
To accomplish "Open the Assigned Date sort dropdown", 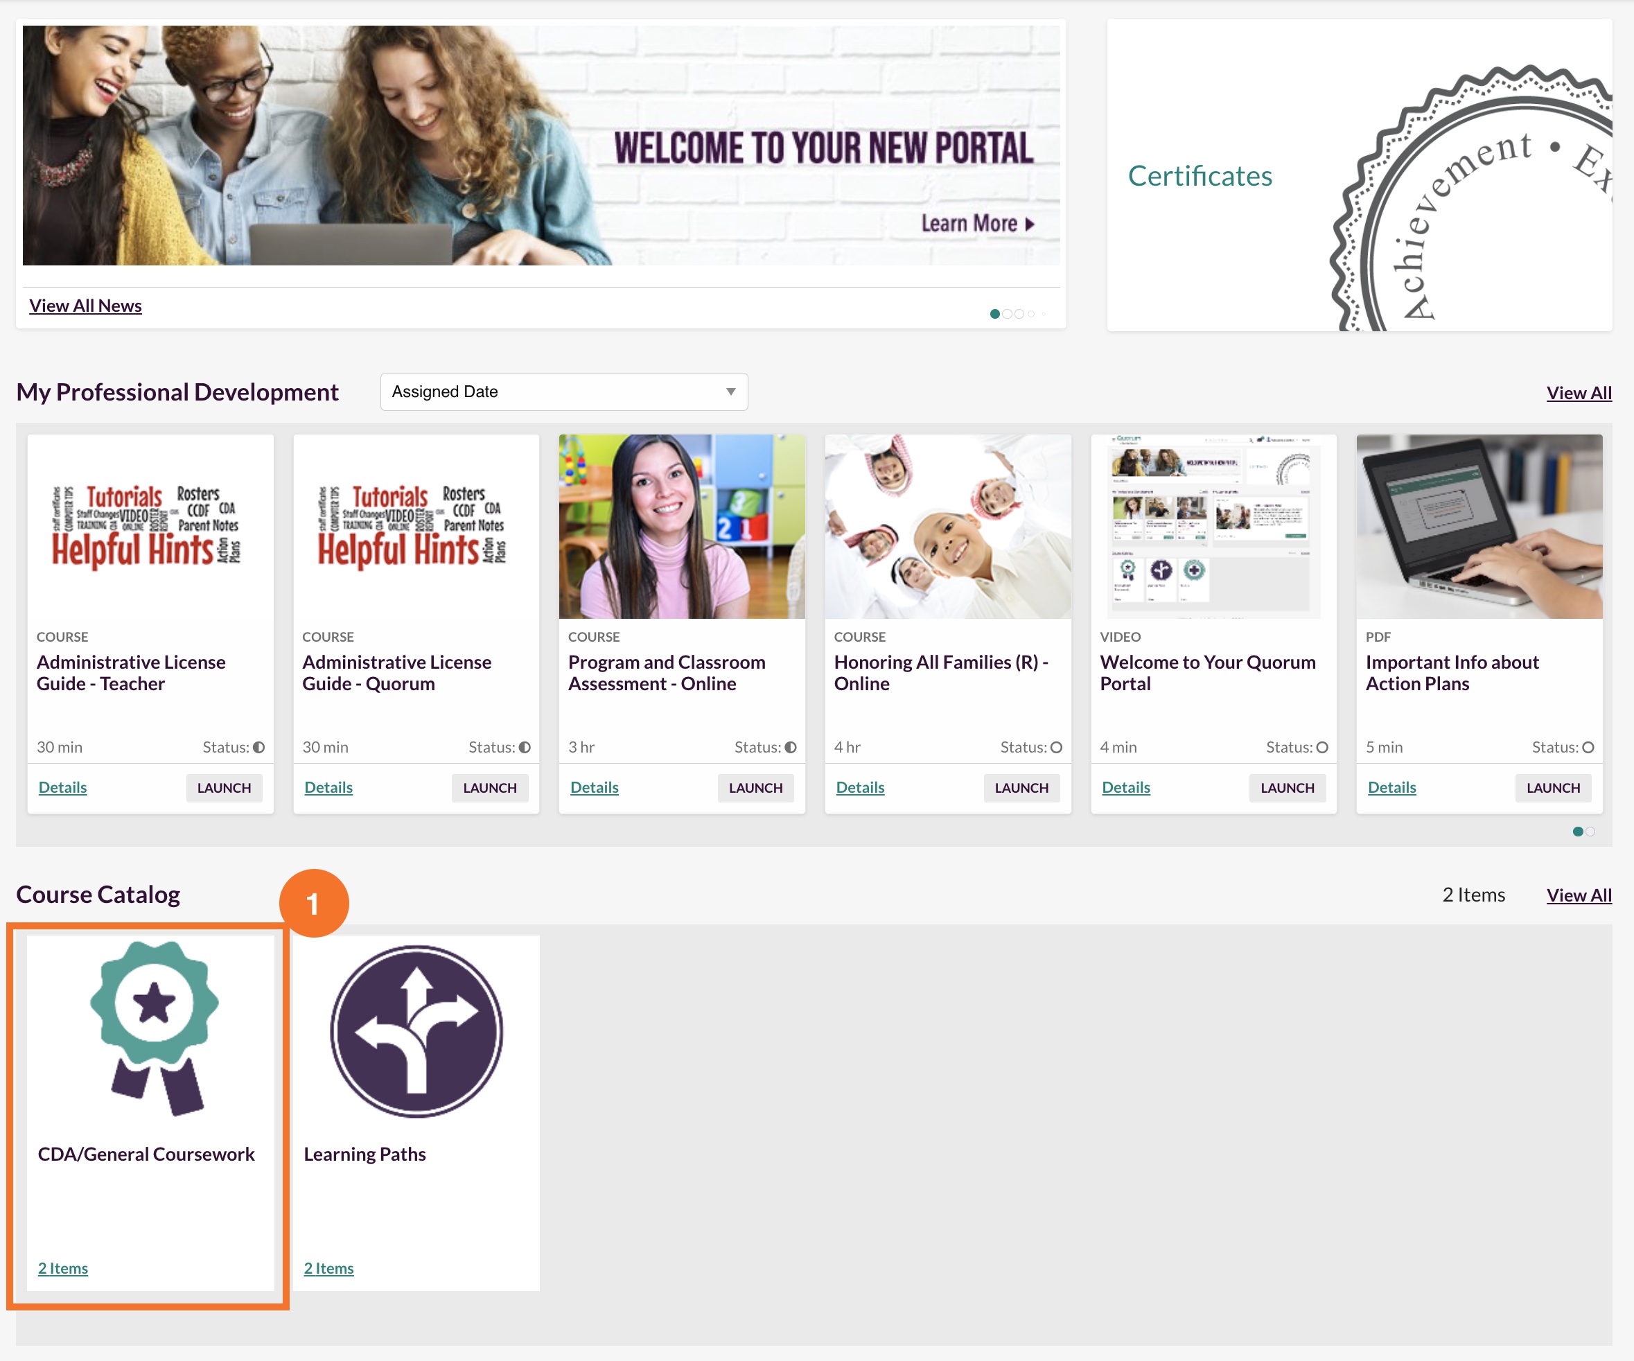I will click(563, 392).
